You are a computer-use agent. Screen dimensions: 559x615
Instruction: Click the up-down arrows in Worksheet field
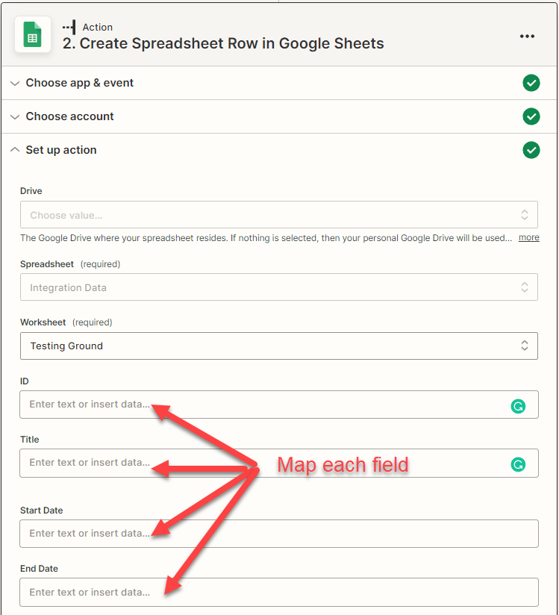[525, 346]
